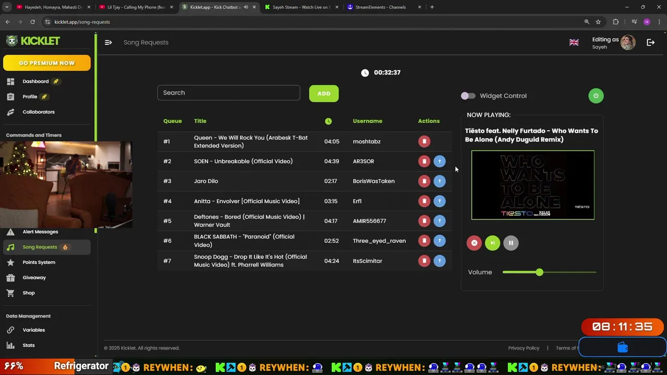
Task: Toggle the Widget Control switch
Action: point(468,96)
